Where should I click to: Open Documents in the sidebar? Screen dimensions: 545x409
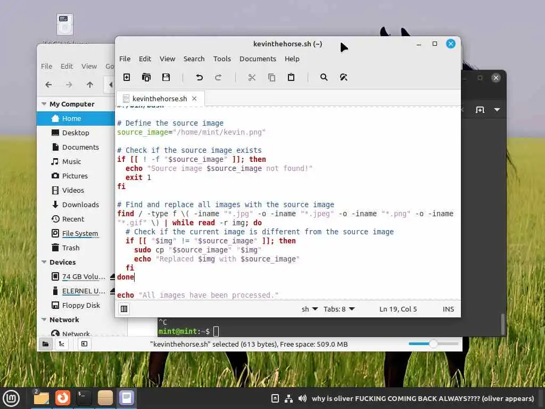coord(76,147)
